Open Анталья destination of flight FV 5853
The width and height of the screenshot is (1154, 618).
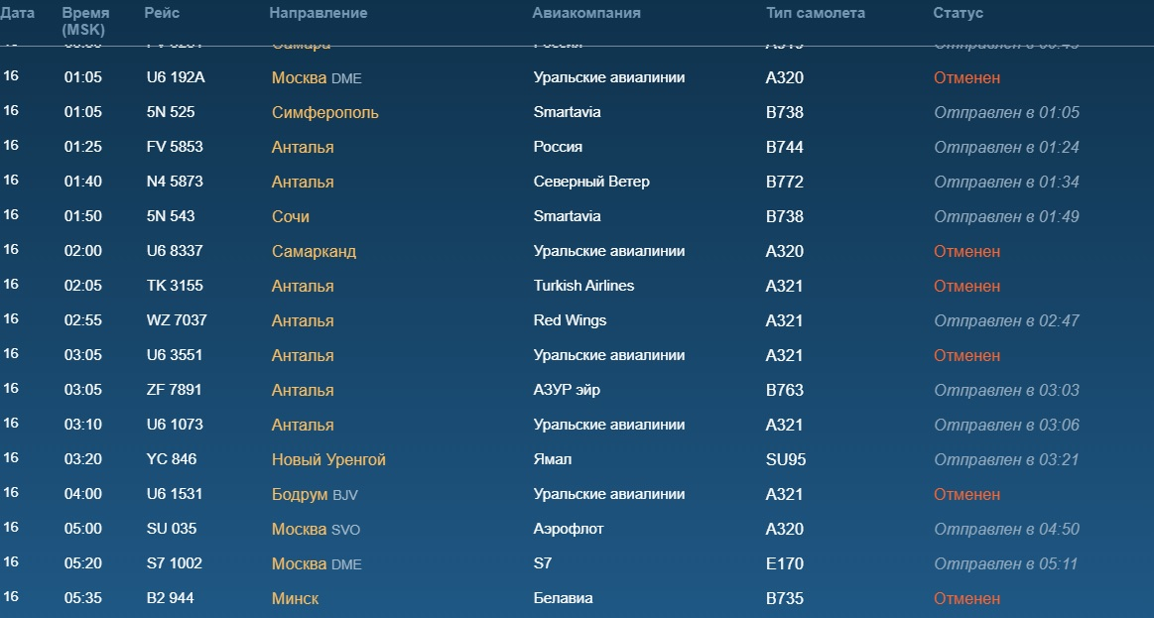[303, 147]
